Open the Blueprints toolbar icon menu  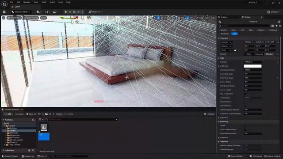click(x=47, y=12)
